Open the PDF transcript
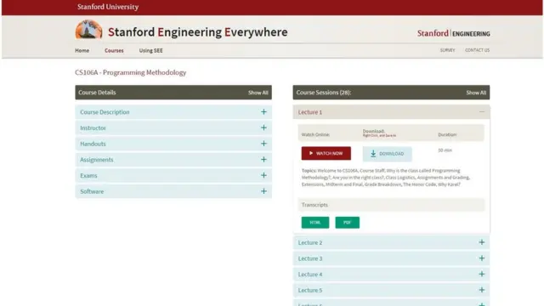 [x=348, y=223]
